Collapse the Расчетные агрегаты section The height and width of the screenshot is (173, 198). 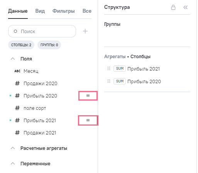(13, 148)
